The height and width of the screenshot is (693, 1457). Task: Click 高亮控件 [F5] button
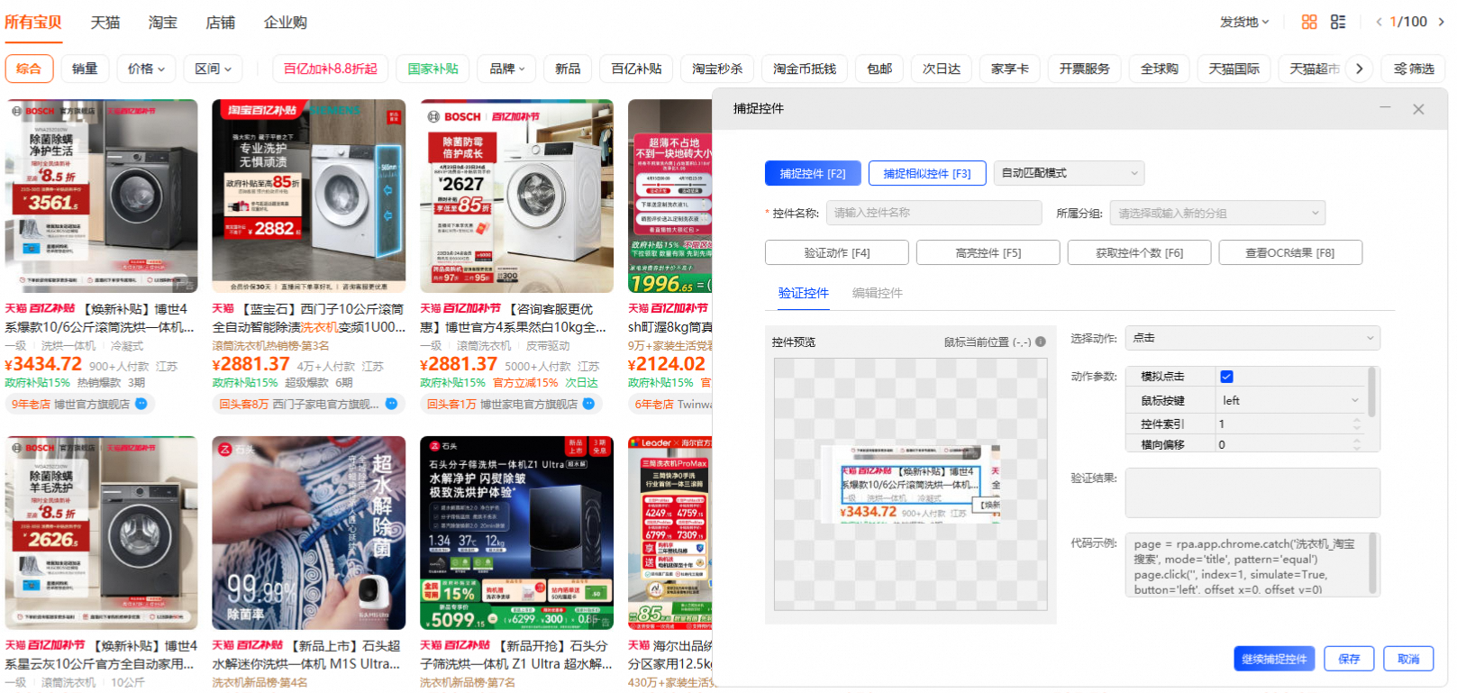click(x=988, y=253)
